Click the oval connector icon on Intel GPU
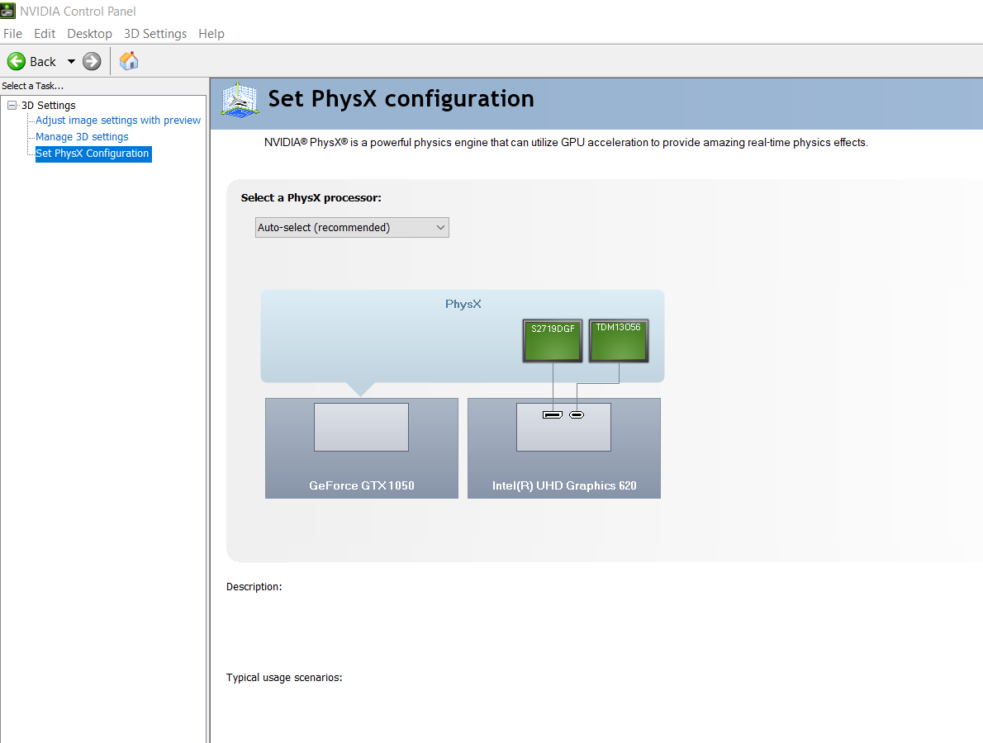983x743 pixels. point(577,414)
